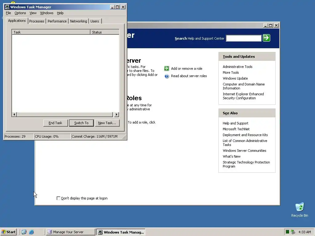Image resolution: width=315 pixels, height=236 pixels.
Task: Click the 4:33 AM system clock
Action: point(305,232)
